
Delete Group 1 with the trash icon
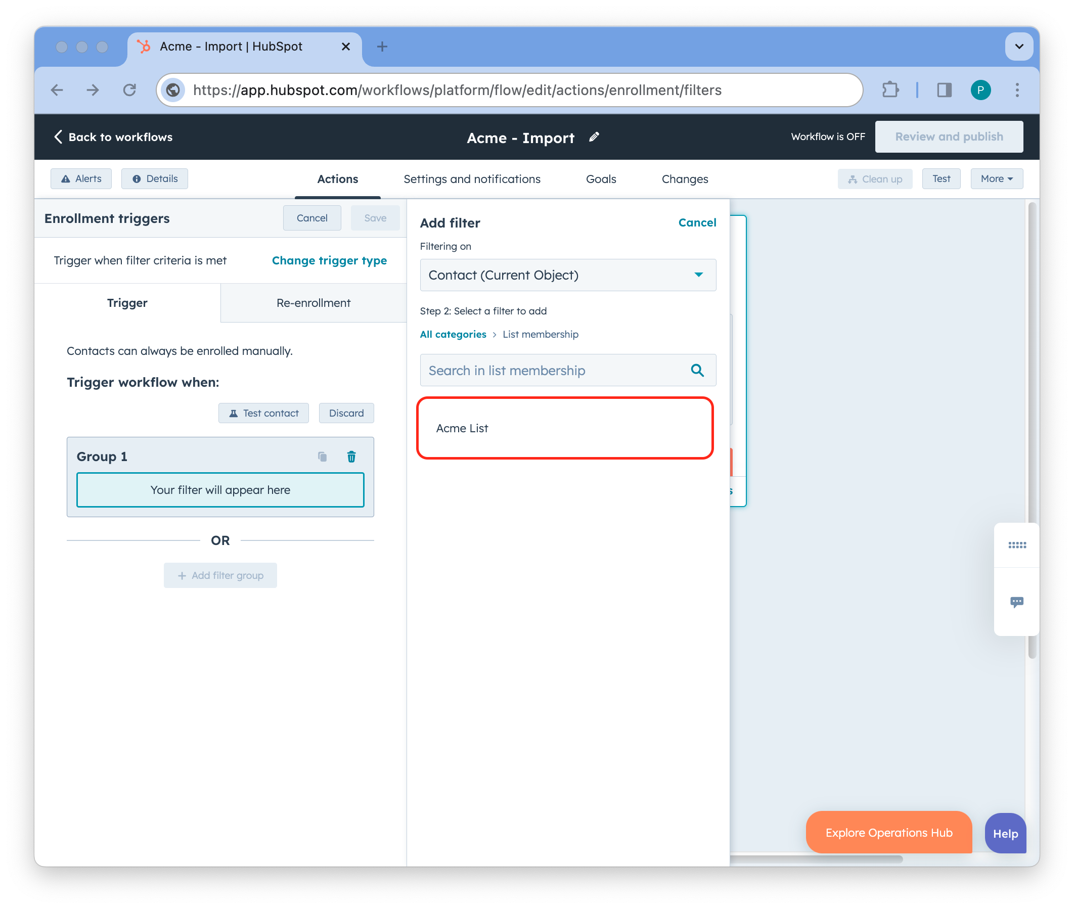coord(351,457)
